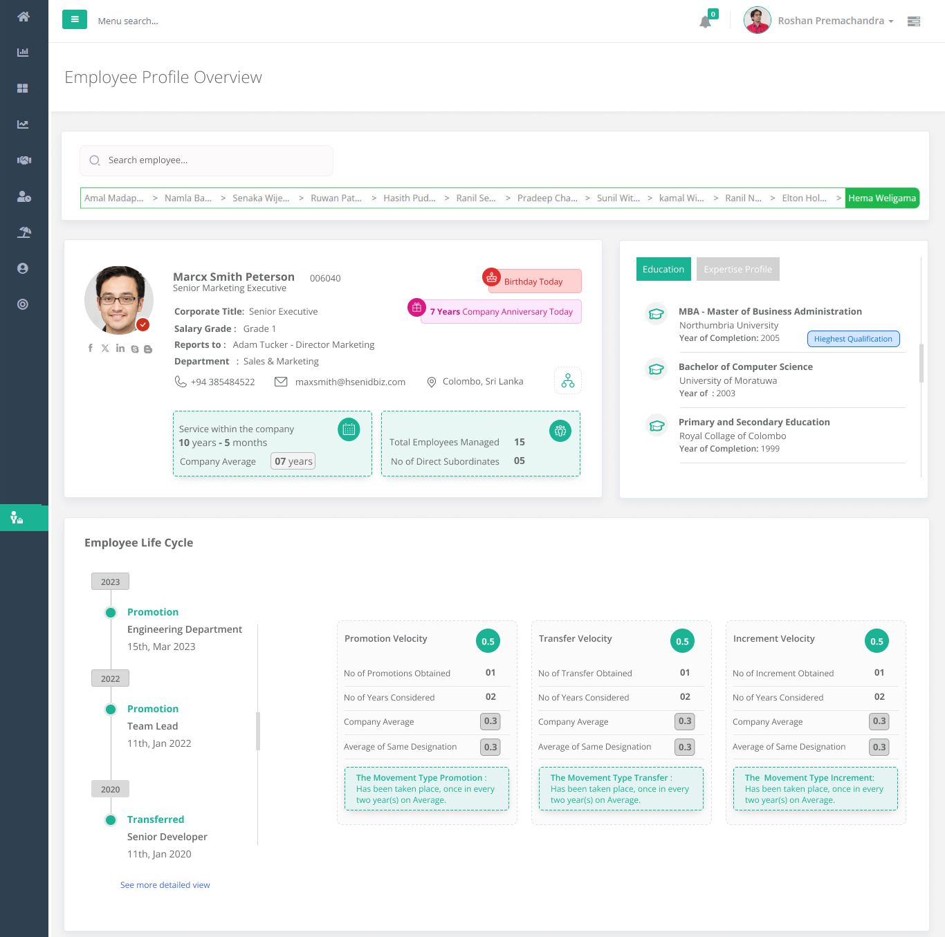
Task: Toggle Hema Weligama as the active employee
Action: click(882, 198)
